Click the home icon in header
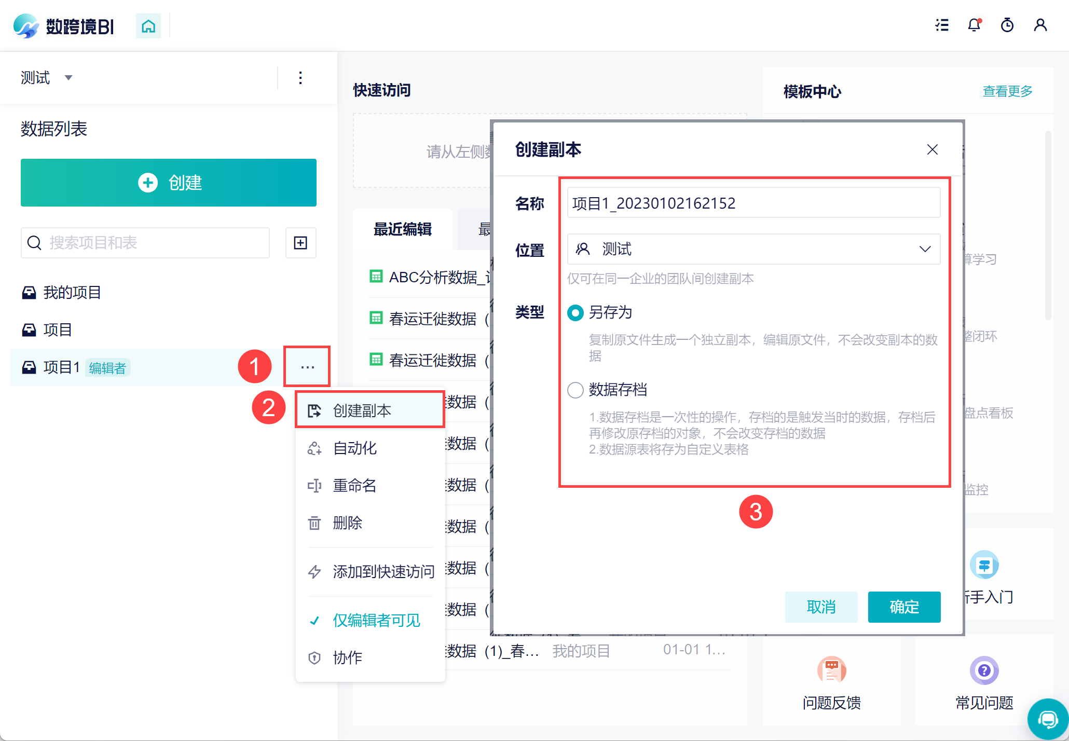The image size is (1069, 741). pos(148,26)
